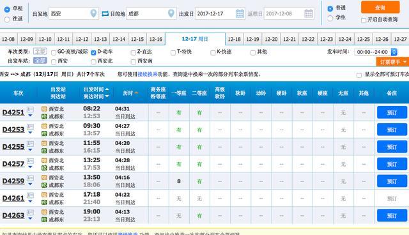Sort by 历时 duration column
The image size is (409, 235).
(130, 93)
